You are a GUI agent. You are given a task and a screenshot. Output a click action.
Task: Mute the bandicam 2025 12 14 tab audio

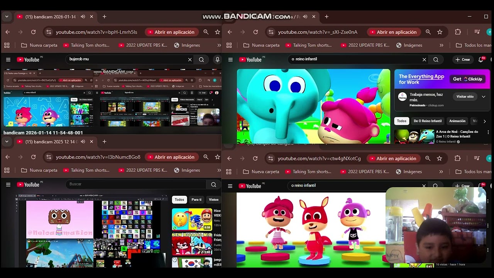(x=83, y=142)
